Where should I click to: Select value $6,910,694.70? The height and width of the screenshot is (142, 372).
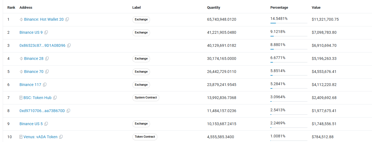(x=324, y=45)
